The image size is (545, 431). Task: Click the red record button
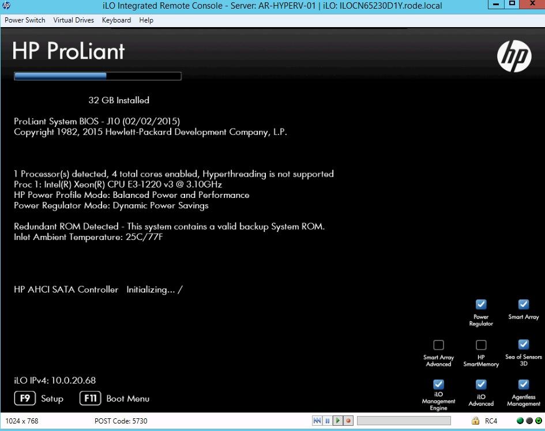coord(348,421)
